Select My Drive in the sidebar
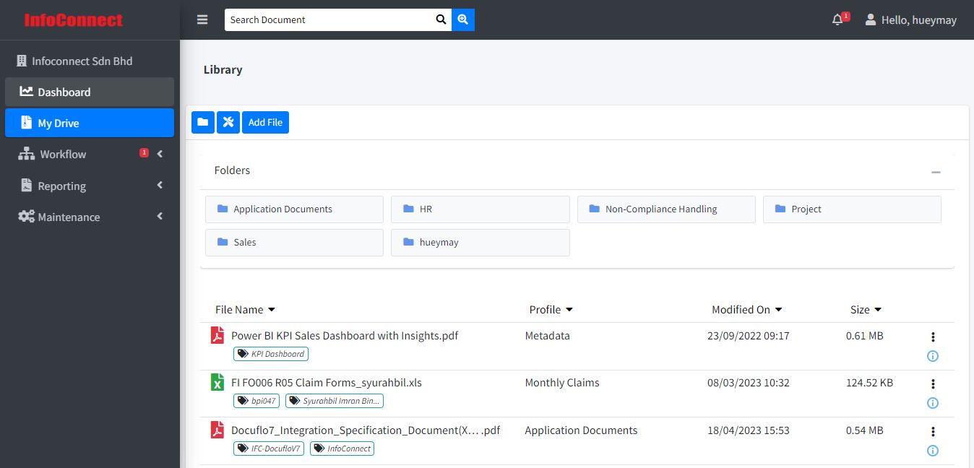The height and width of the screenshot is (468, 974). coord(58,123)
